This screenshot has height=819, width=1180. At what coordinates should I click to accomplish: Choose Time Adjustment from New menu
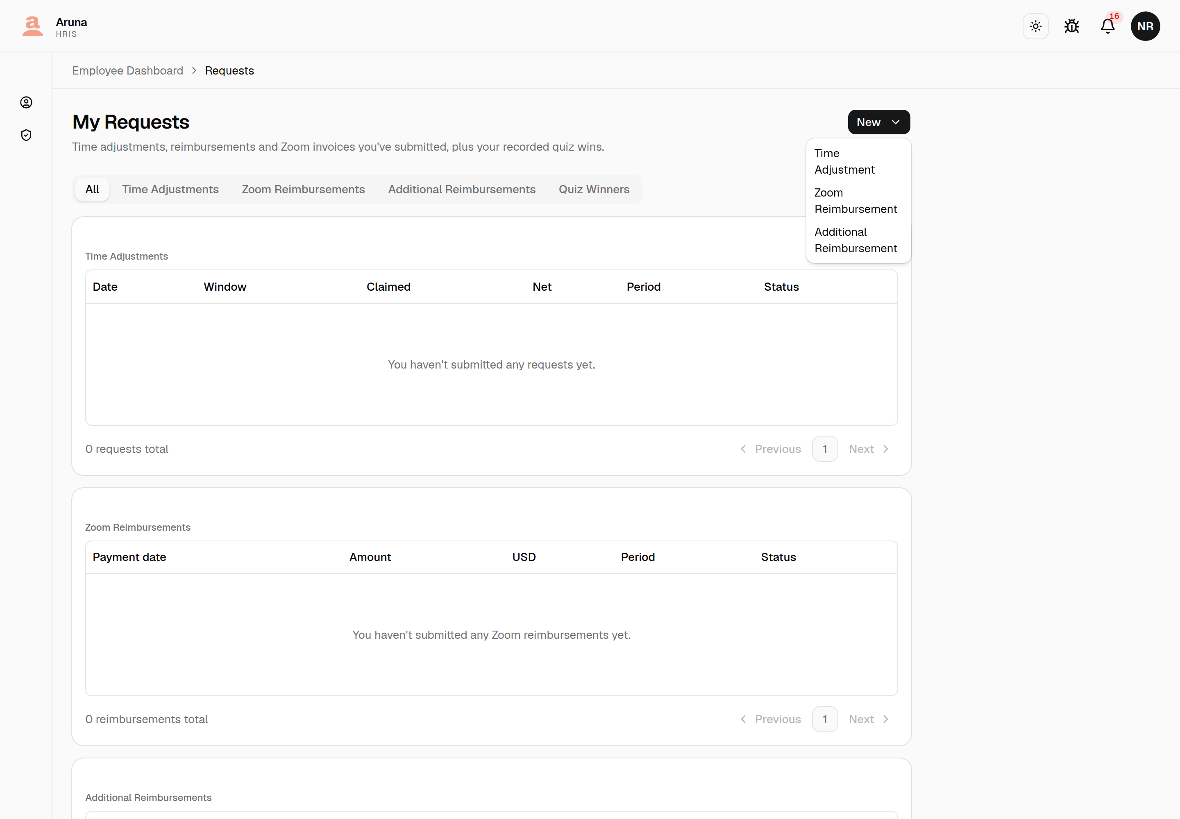point(858,162)
